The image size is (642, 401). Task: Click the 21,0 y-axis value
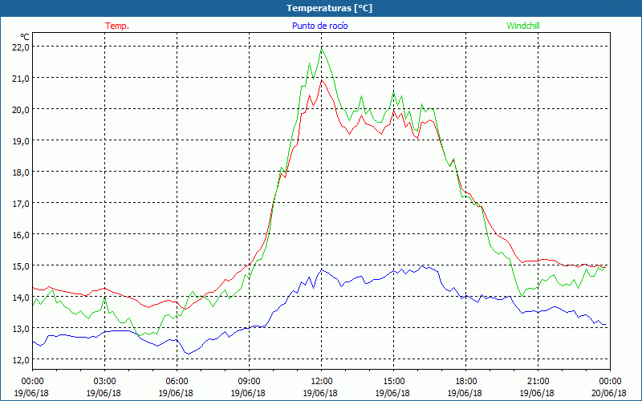[x=22, y=78]
